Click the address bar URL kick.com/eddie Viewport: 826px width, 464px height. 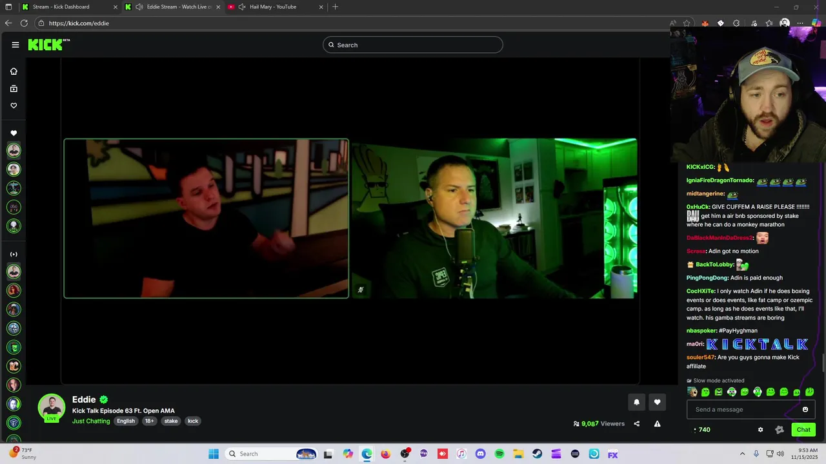tap(79, 23)
